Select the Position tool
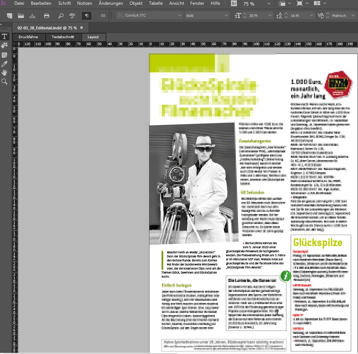The height and width of the screenshot is (354, 358). (4, 45)
